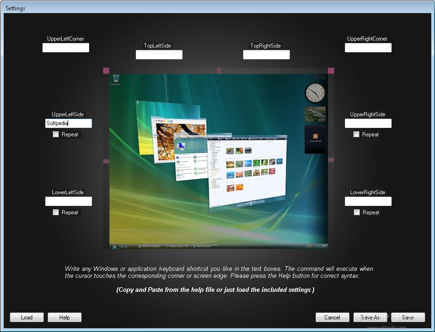Click the right side middle marker on preview
This screenshot has height=332, width=435.
331,160
